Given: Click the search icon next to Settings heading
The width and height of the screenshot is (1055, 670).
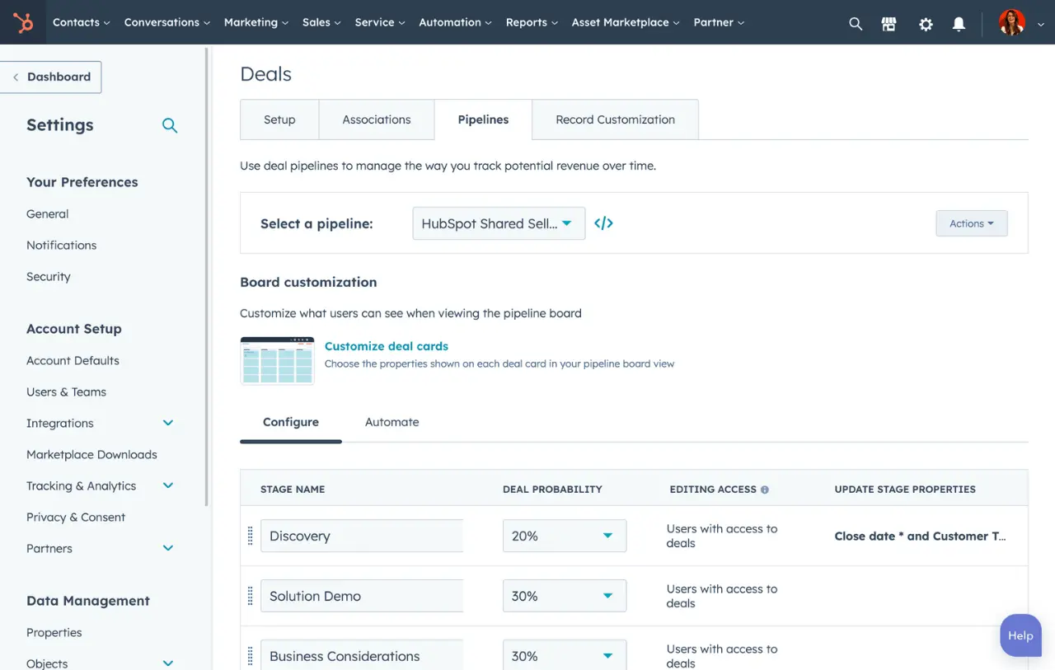Looking at the screenshot, I should [x=170, y=125].
